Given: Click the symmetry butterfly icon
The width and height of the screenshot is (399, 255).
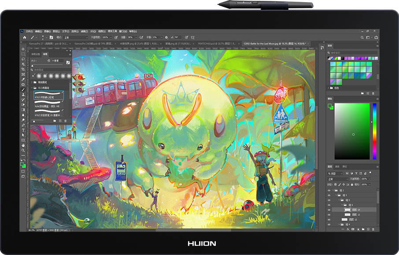Looking at the screenshot, I should (192, 37).
